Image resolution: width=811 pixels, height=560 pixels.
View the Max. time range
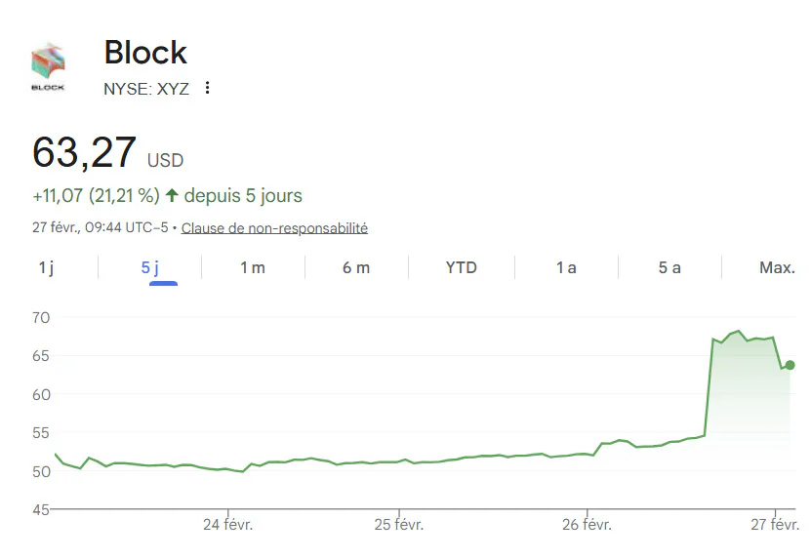point(777,267)
